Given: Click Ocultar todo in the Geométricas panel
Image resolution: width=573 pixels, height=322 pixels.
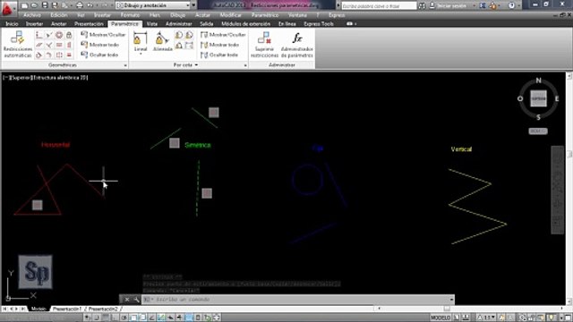Looking at the screenshot, I should [x=99, y=55].
